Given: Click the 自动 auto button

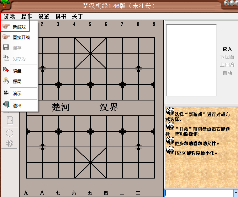Looking at the screenshot, I should click(227, 73).
